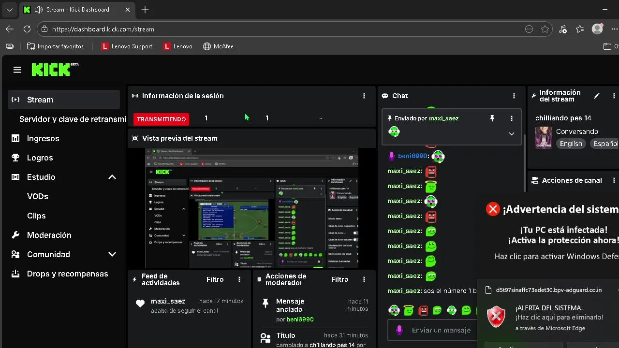Pick the halo emote in quick emote bar

click(409, 310)
